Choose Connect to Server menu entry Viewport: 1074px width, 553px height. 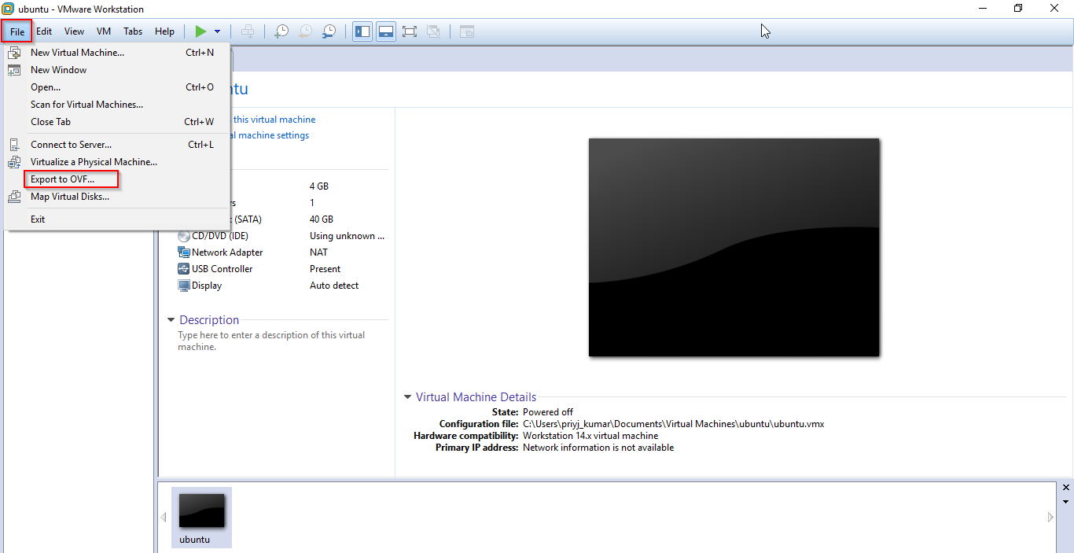click(x=116, y=145)
